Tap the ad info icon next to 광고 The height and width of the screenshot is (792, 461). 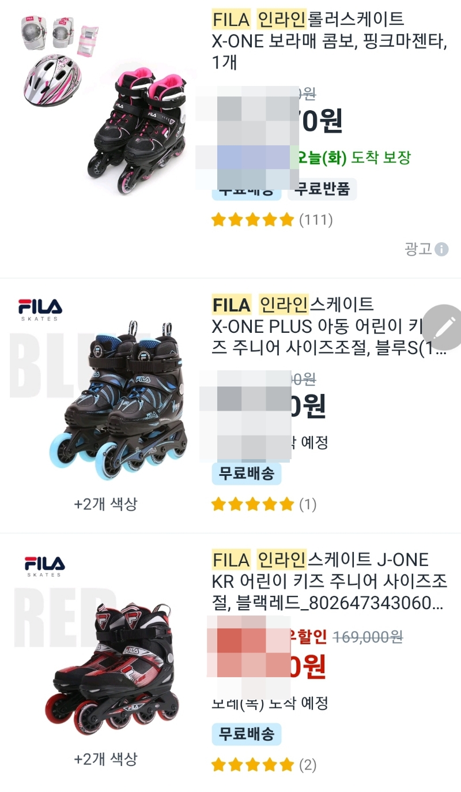(442, 249)
